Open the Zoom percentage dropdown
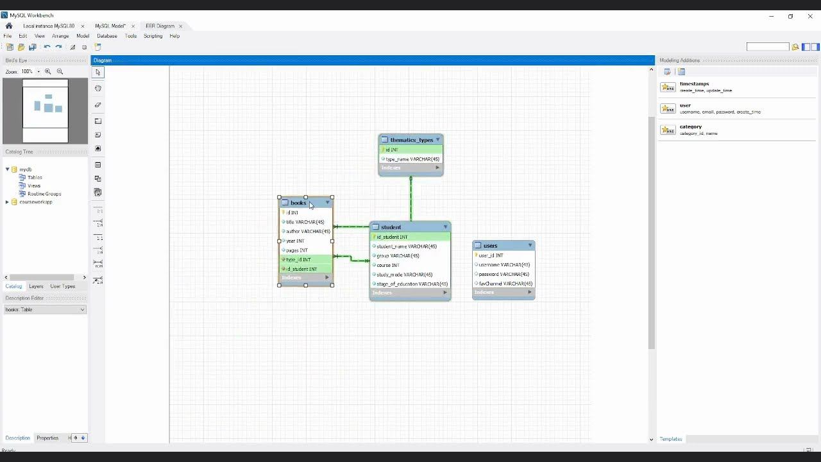 [38, 72]
